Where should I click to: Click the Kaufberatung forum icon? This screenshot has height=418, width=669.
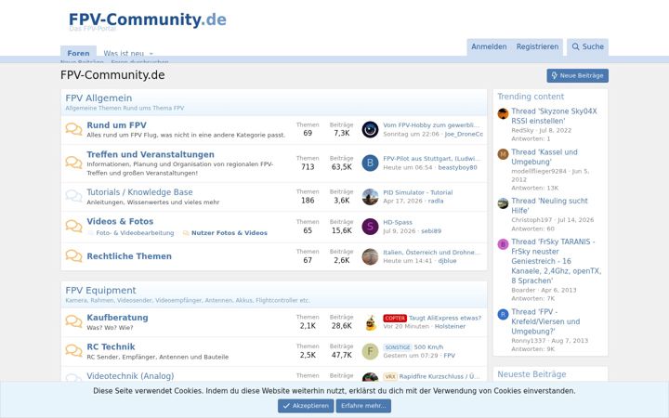click(73, 321)
